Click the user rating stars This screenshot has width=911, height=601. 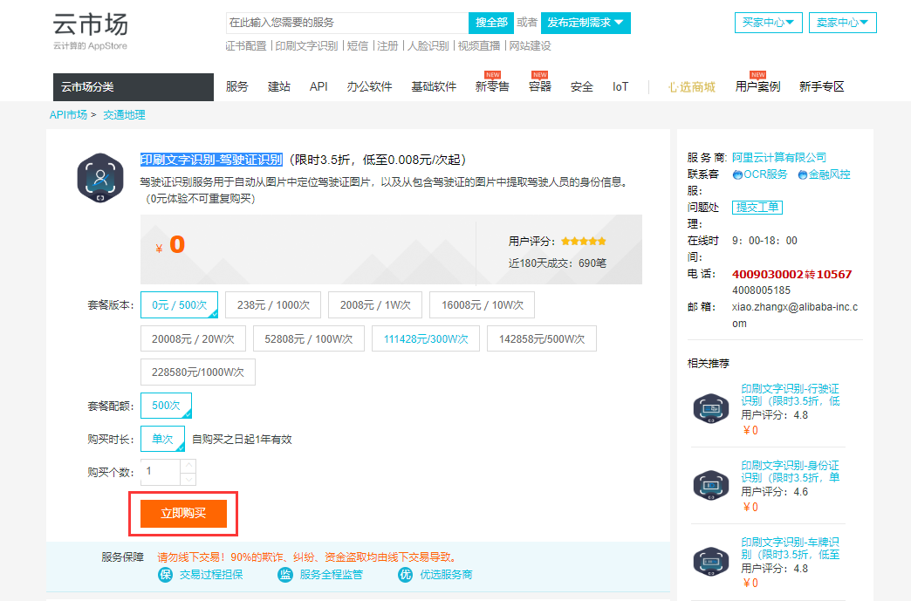pos(583,241)
